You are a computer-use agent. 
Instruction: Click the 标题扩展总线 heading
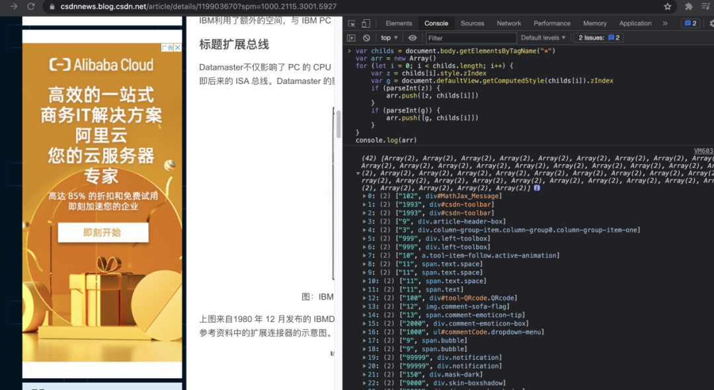(x=234, y=45)
